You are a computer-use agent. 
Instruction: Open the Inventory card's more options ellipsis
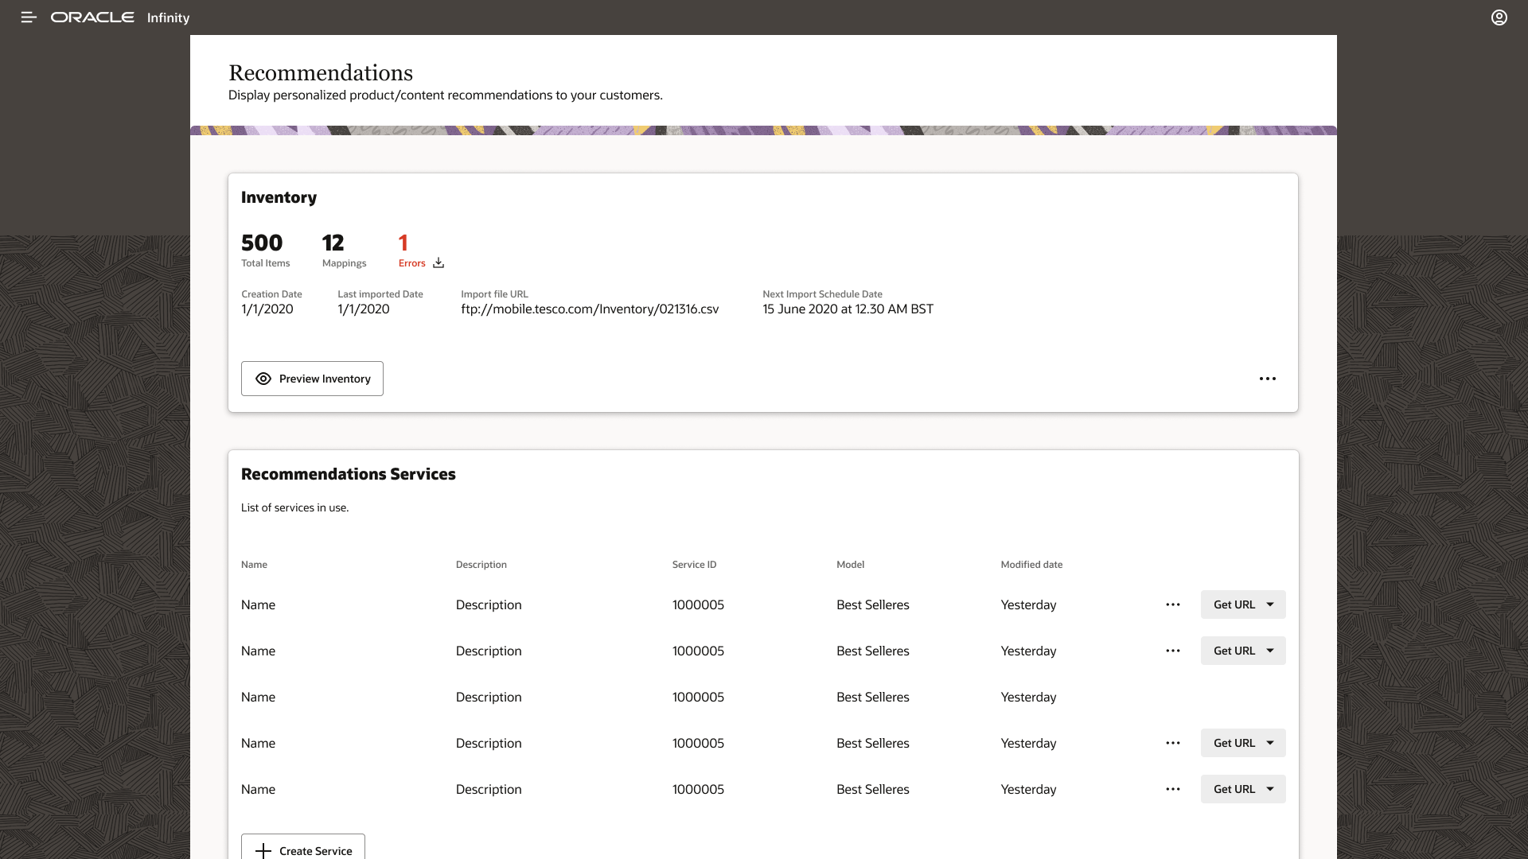pos(1267,379)
